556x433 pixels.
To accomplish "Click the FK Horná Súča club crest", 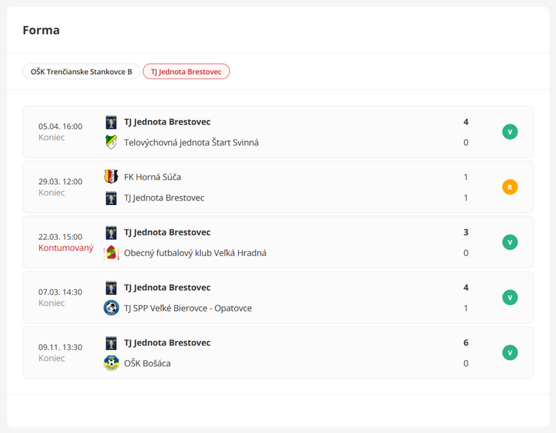I will pyautogui.click(x=111, y=177).
